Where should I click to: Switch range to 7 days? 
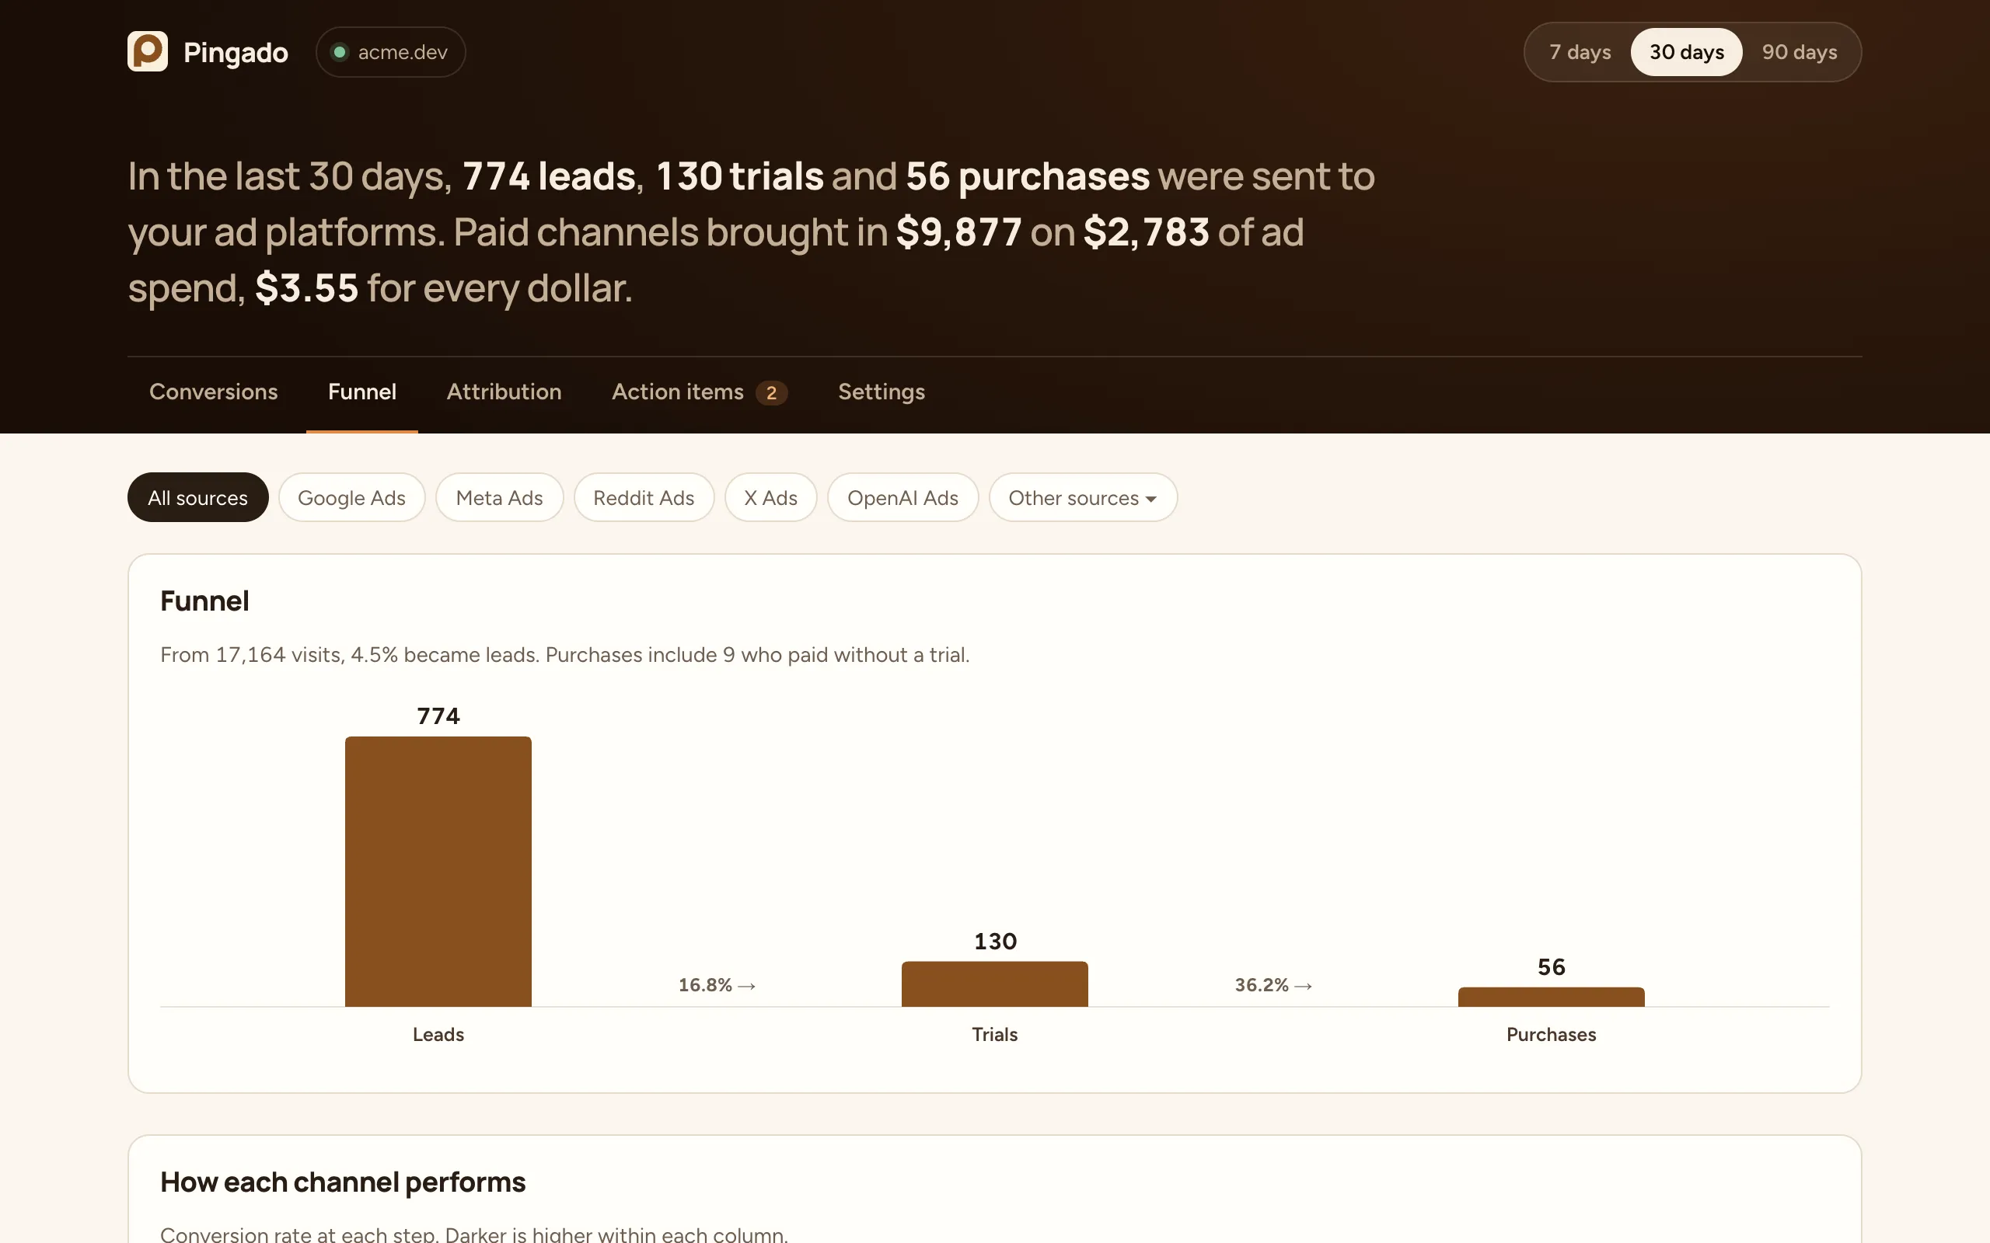[x=1580, y=52]
